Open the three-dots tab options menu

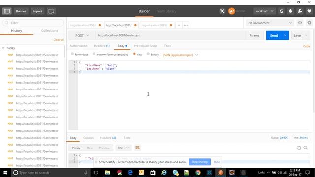click(x=186, y=25)
